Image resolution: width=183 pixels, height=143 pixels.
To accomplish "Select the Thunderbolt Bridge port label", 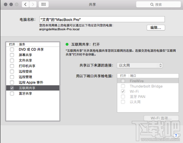I will (x=146, y=86).
